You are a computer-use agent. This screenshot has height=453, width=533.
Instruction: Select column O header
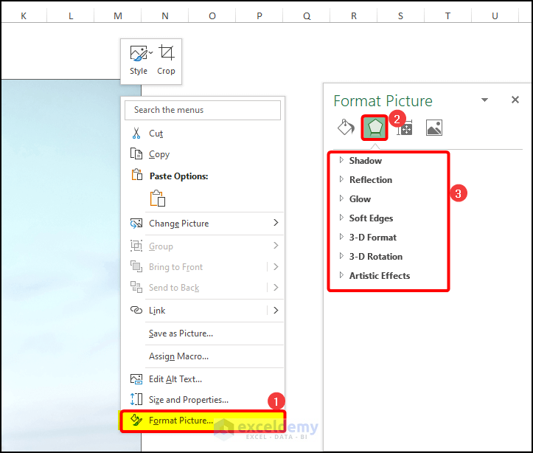pos(212,15)
